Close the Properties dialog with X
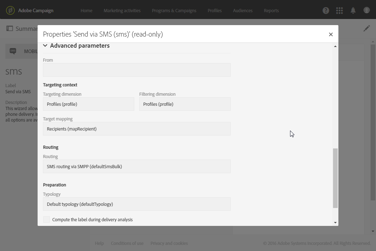The image size is (376, 251). pyautogui.click(x=331, y=34)
